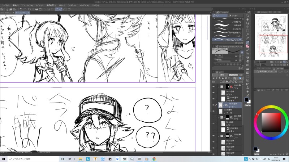Select the Auto select wand tool

247,35
